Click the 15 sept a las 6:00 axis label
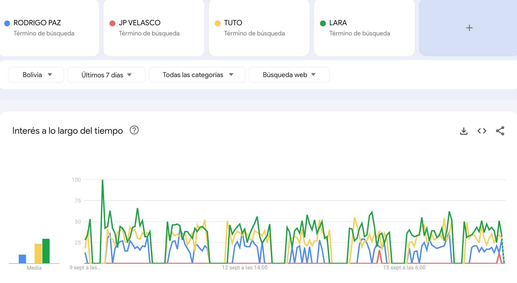This screenshot has height=283, width=517. coord(404,268)
